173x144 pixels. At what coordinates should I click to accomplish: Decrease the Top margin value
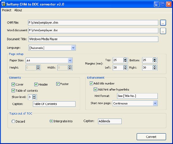pos(125,61)
